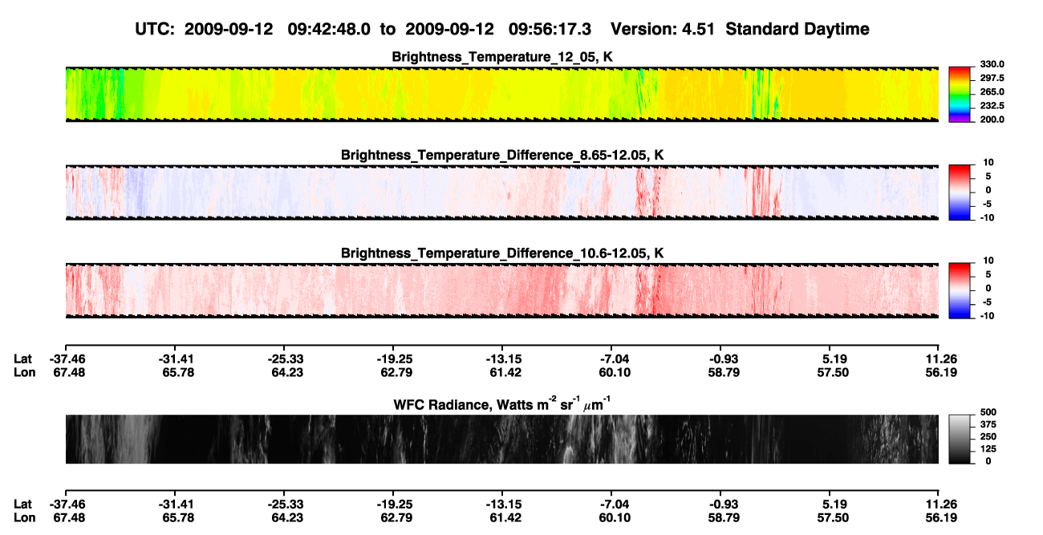Click longitude 61.42 below the WFC Radiance panel
Viewport: 1043px width, 535px height.
504,517
